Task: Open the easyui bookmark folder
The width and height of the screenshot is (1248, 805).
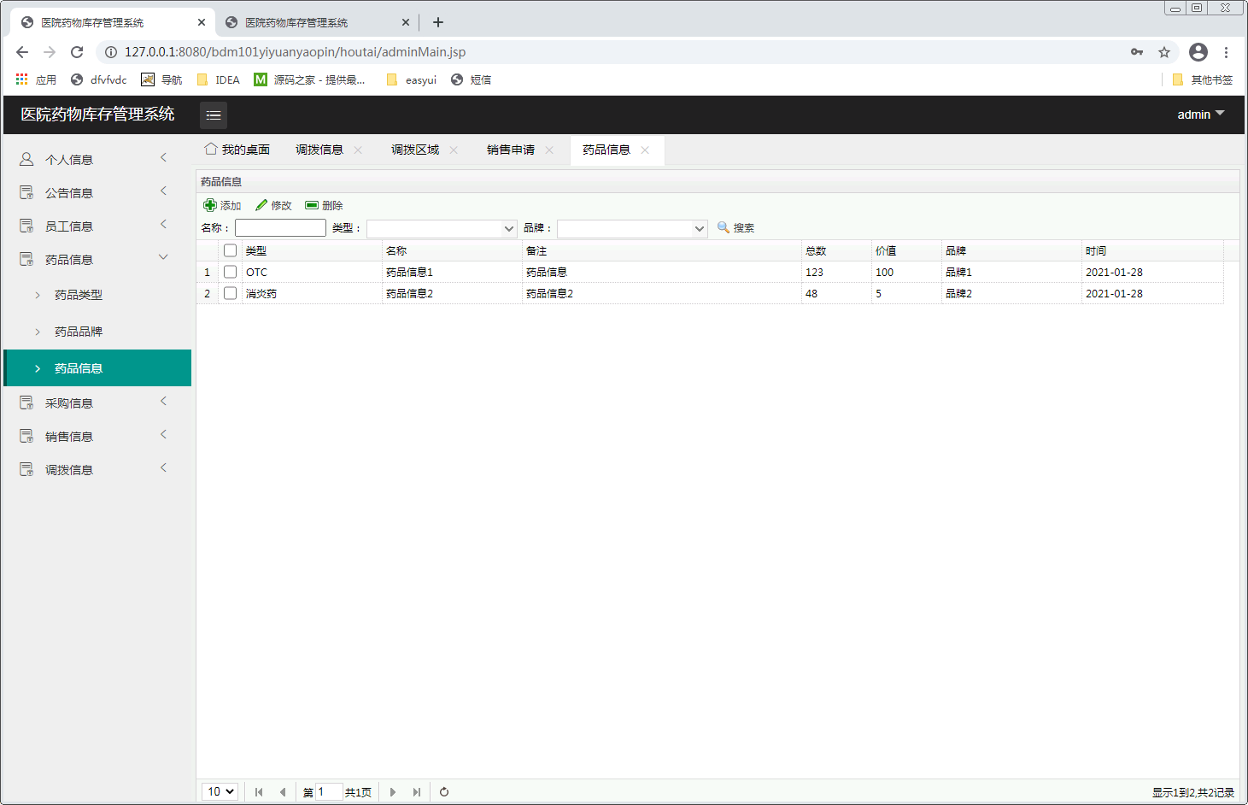Action: click(x=412, y=79)
